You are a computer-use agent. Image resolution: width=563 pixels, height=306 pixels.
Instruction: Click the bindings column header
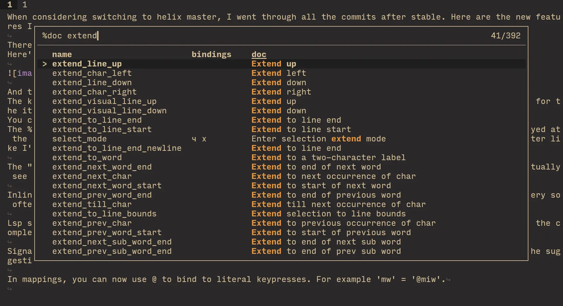pyautogui.click(x=211, y=54)
